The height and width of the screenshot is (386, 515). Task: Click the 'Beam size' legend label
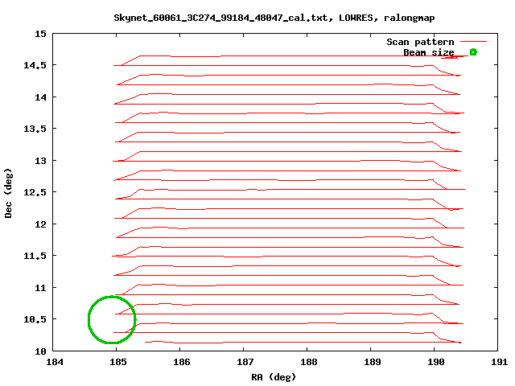point(429,52)
